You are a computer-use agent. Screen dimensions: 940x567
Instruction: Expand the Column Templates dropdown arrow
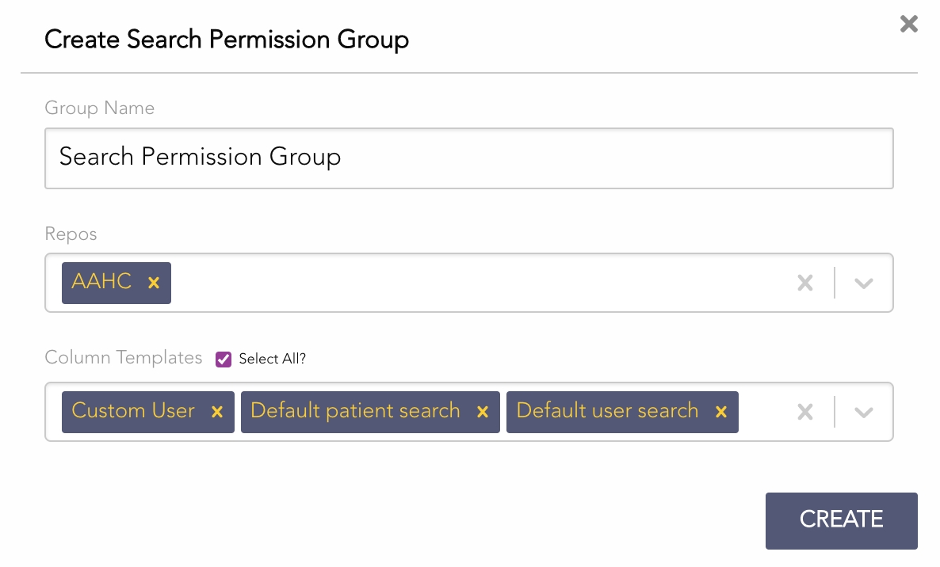pos(864,412)
